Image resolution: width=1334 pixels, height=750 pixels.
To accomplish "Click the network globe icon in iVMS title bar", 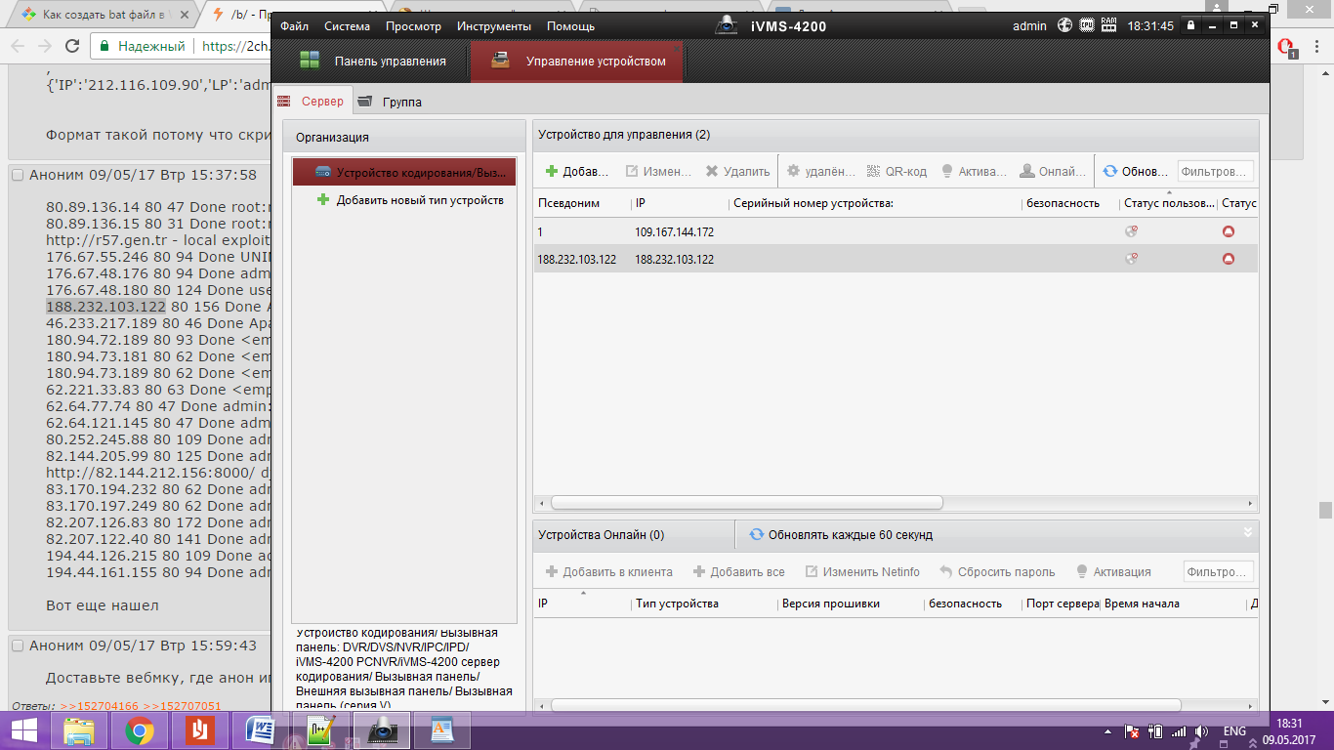I will click(1064, 25).
